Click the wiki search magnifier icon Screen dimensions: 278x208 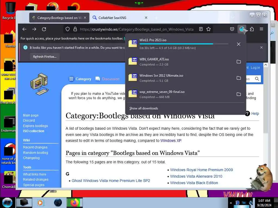257,79
